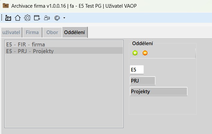Image resolution: width=212 pixels, height=134 pixels.
Task: Click the toolbar drag handle grip
Action: pyautogui.click(x=2, y=18)
